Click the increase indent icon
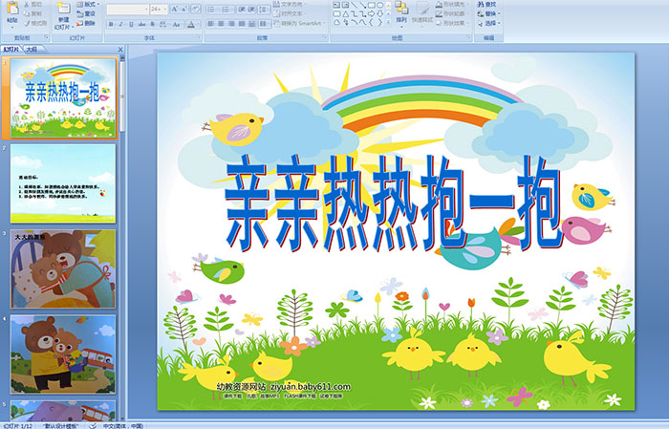 pyautogui.click(x=250, y=10)
